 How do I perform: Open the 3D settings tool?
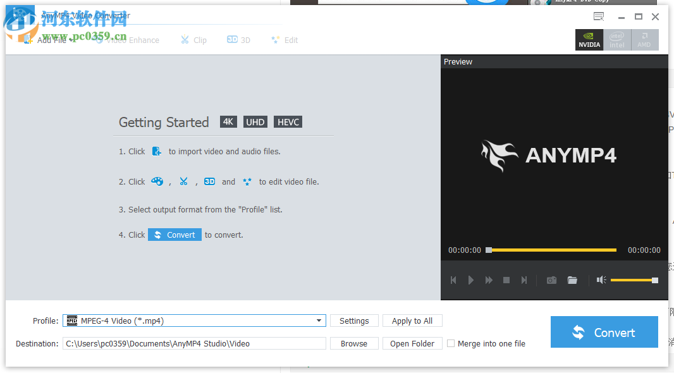point(238,40)
